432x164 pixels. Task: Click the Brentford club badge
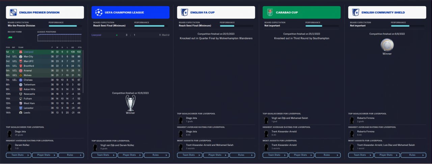[x=21, y=66]
